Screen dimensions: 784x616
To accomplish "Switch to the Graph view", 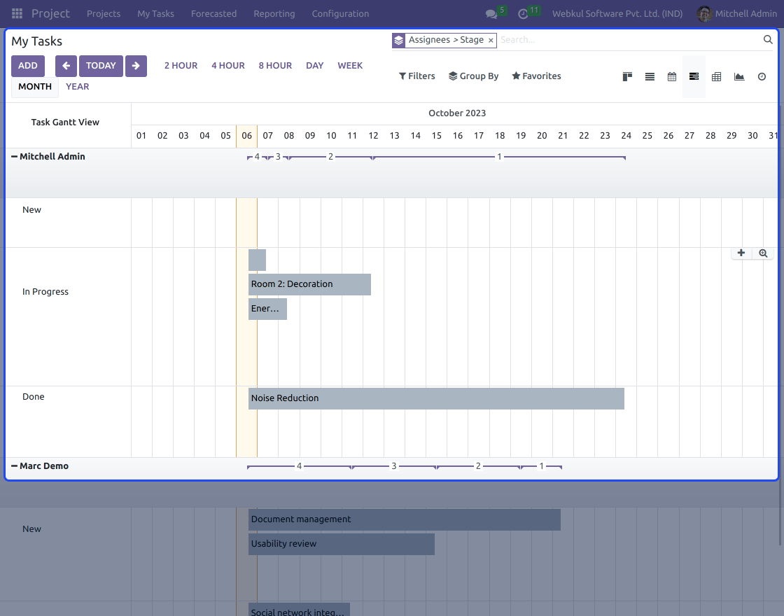I will point(739,76).
